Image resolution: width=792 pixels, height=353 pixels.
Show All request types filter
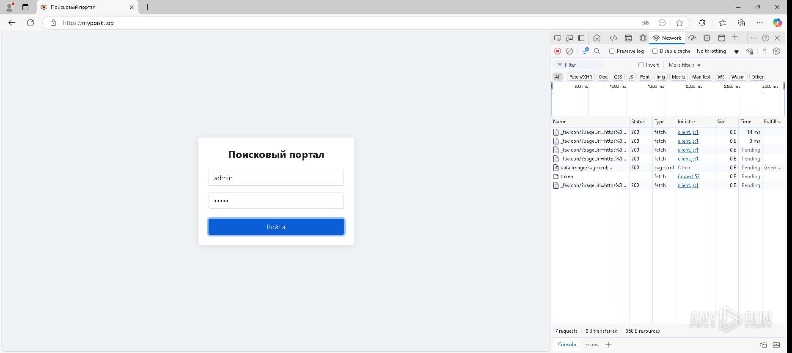(x=558, y=77)
